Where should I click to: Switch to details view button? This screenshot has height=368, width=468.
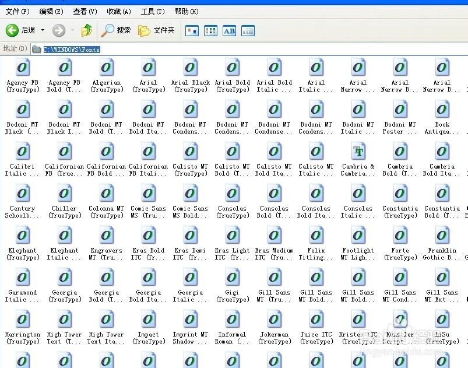(x=248, y=31)
